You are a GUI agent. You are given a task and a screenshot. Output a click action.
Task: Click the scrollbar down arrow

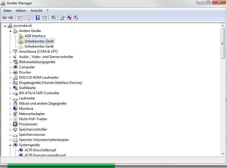coord(223,154)
